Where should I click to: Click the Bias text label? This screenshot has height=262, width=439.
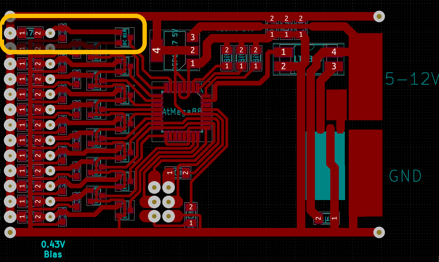(53, 254)
